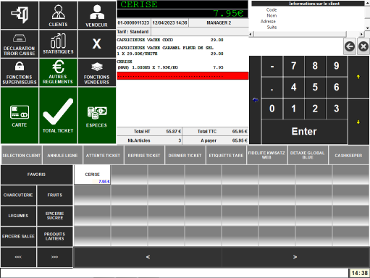The width and height of the screenshot is (370, 278).
Task: Click the back arrow circle icon
Action: pos(350,46)
